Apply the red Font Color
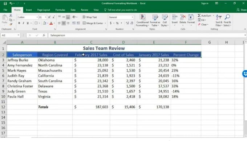The width and height of the screenshot is (247, 141). tap(51, 23)
